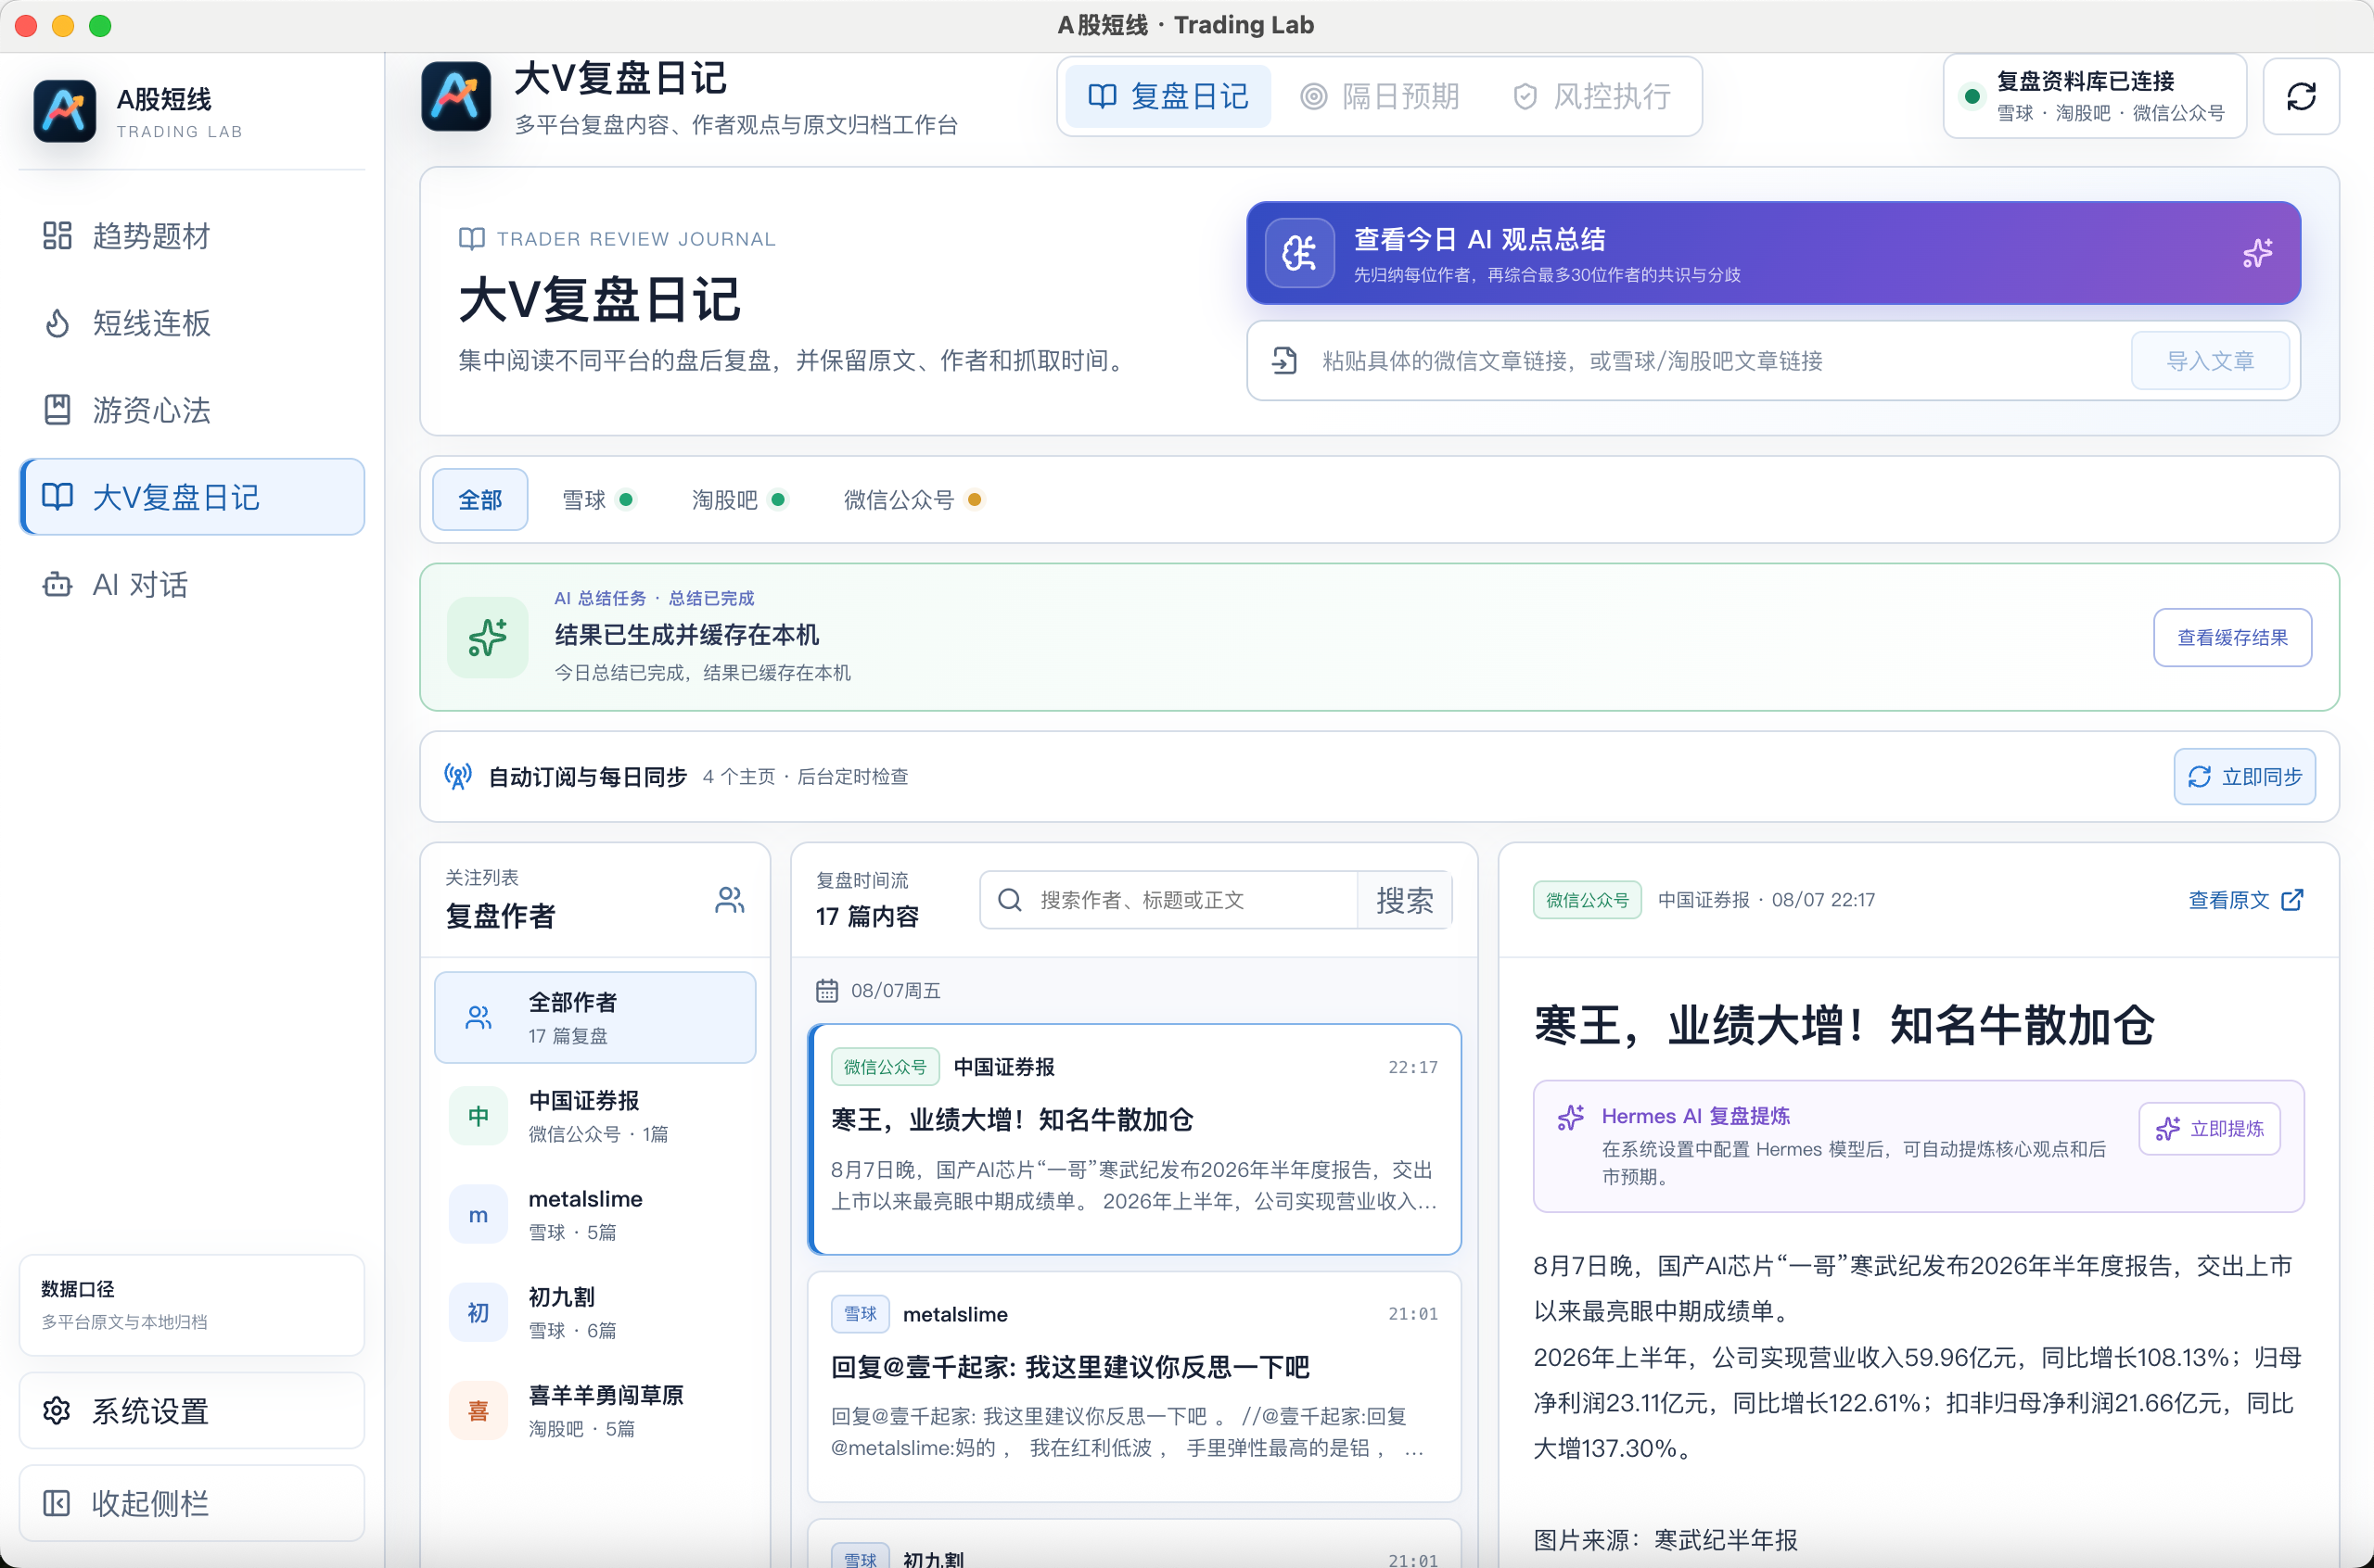2374x1568 pixels.
Task: Switch to the 风控执行 tab
Action: 1590,96
